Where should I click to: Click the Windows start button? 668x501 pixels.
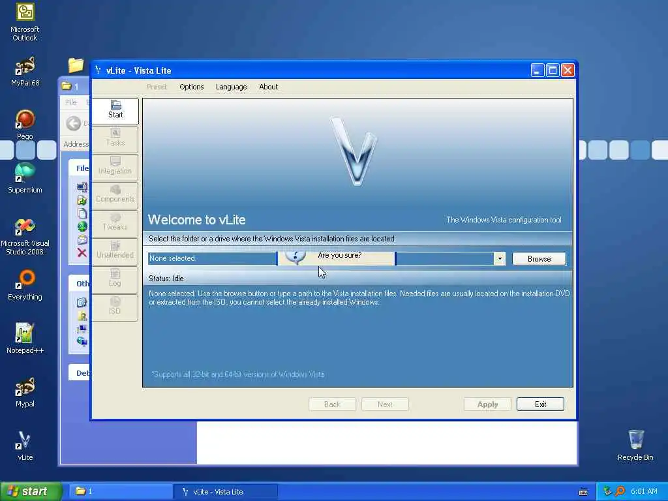coord(31,492)
